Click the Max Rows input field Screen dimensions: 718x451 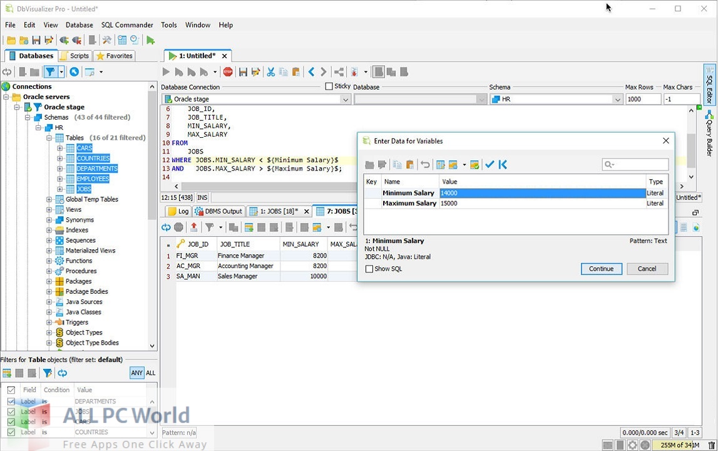click(643, 99)
